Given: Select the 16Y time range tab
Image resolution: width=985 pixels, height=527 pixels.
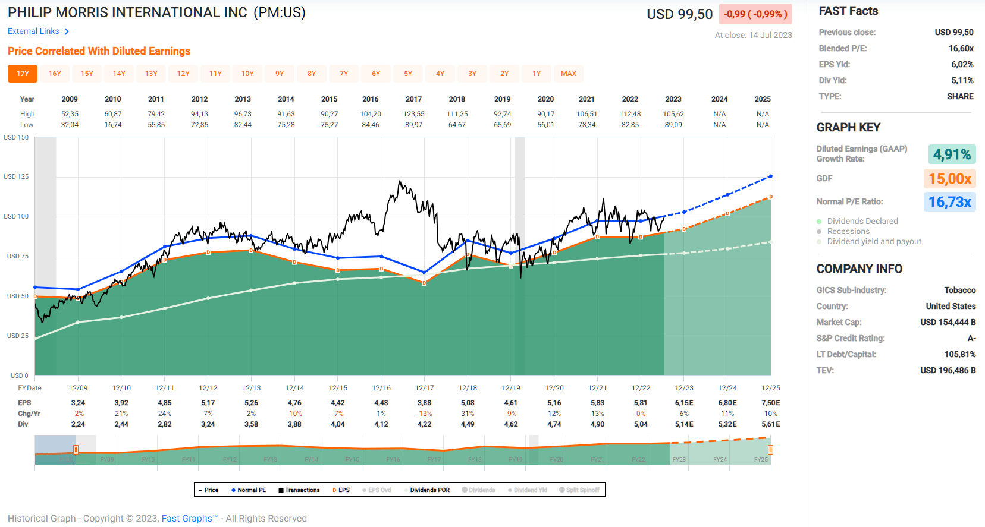Looking at the screenshot, I should click(x=55, y=74).
